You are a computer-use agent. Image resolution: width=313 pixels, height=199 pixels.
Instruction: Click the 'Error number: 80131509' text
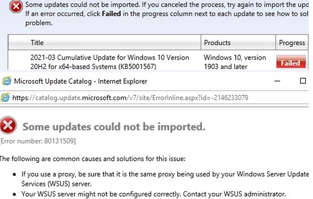38,141
